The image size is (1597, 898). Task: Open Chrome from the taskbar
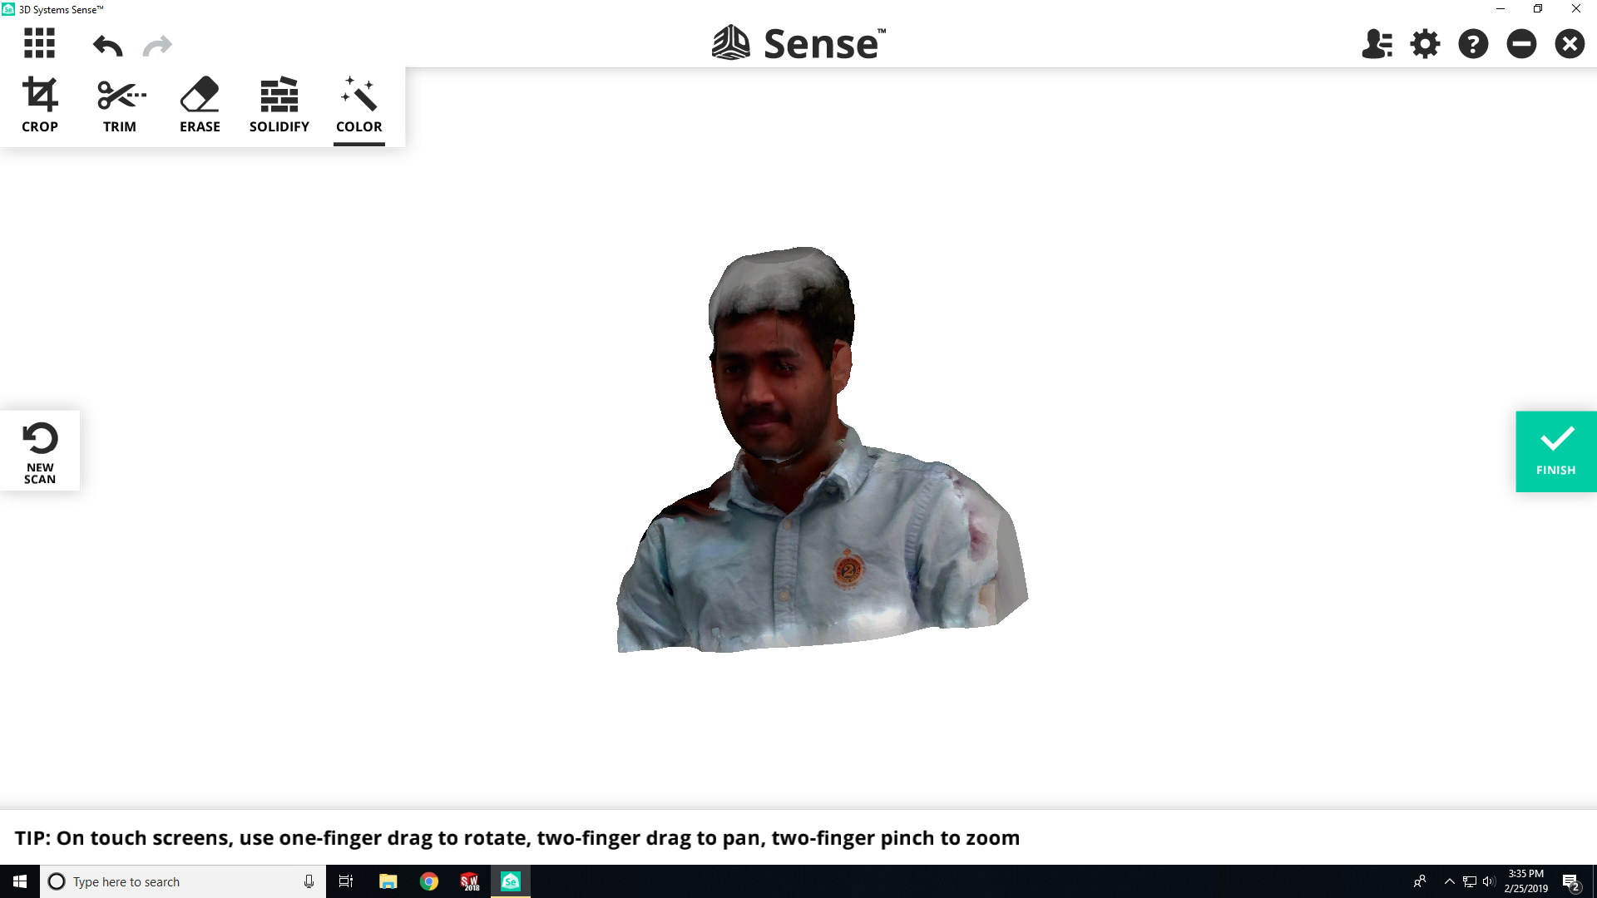pos(428,881)
